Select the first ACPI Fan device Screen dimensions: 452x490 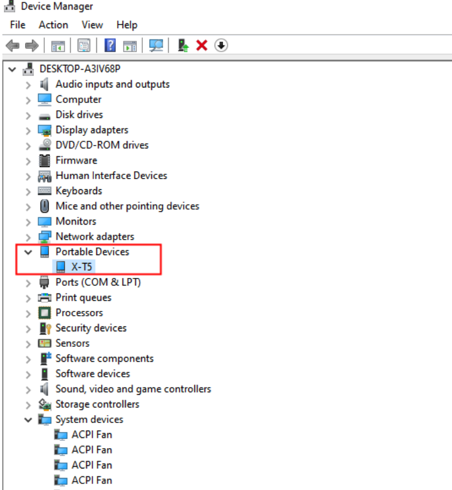coord(91,435)
